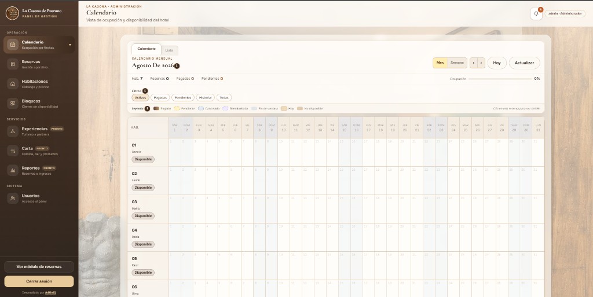Click the Pendientes 0 stat
This screenshot has width=593, height=297.
pos(212,79)
